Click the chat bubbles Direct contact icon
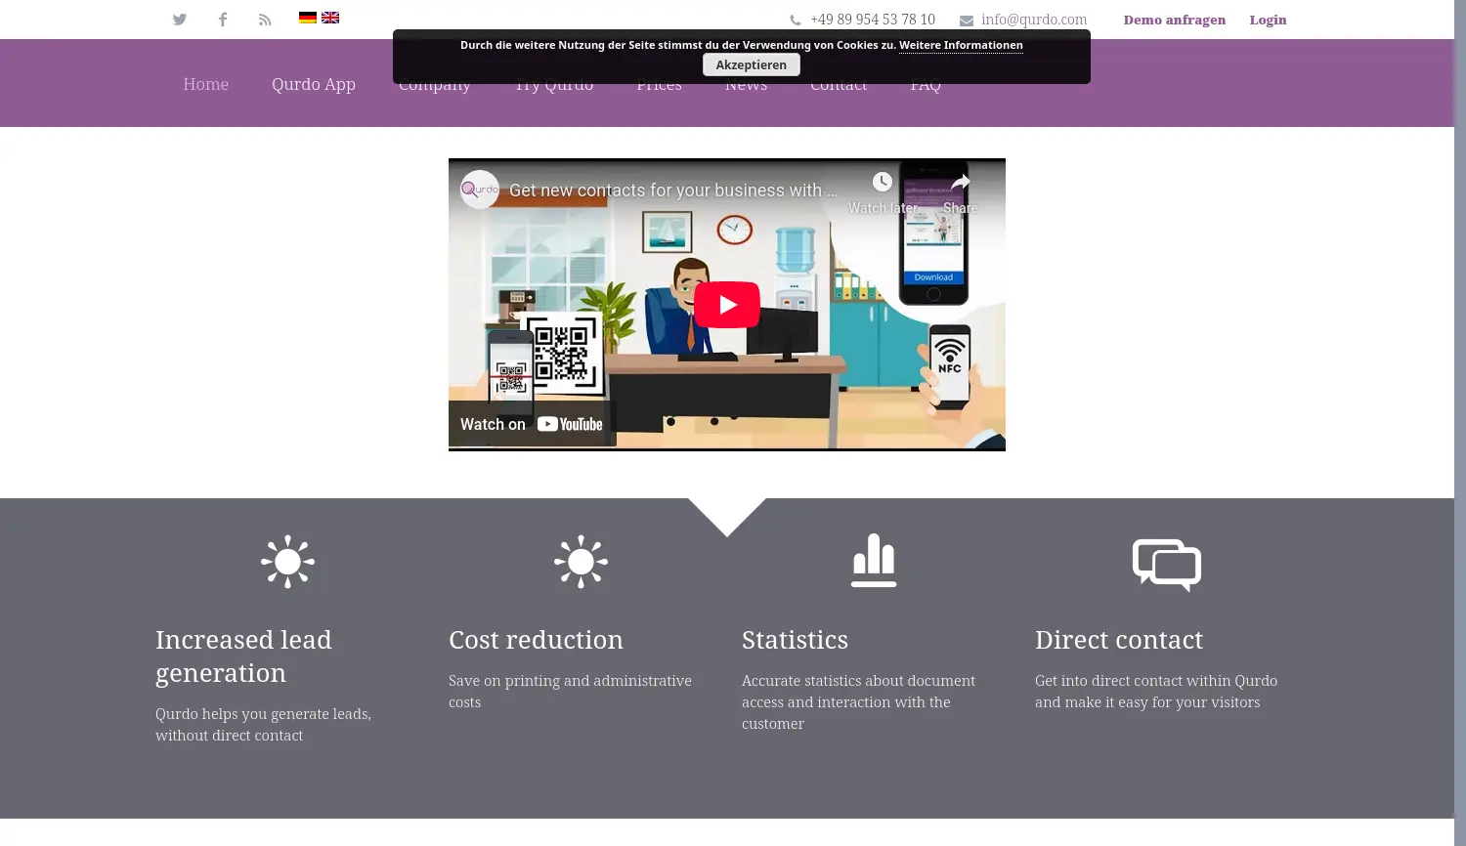The width and height of the screenshot is (1466, 846). 1167,565
